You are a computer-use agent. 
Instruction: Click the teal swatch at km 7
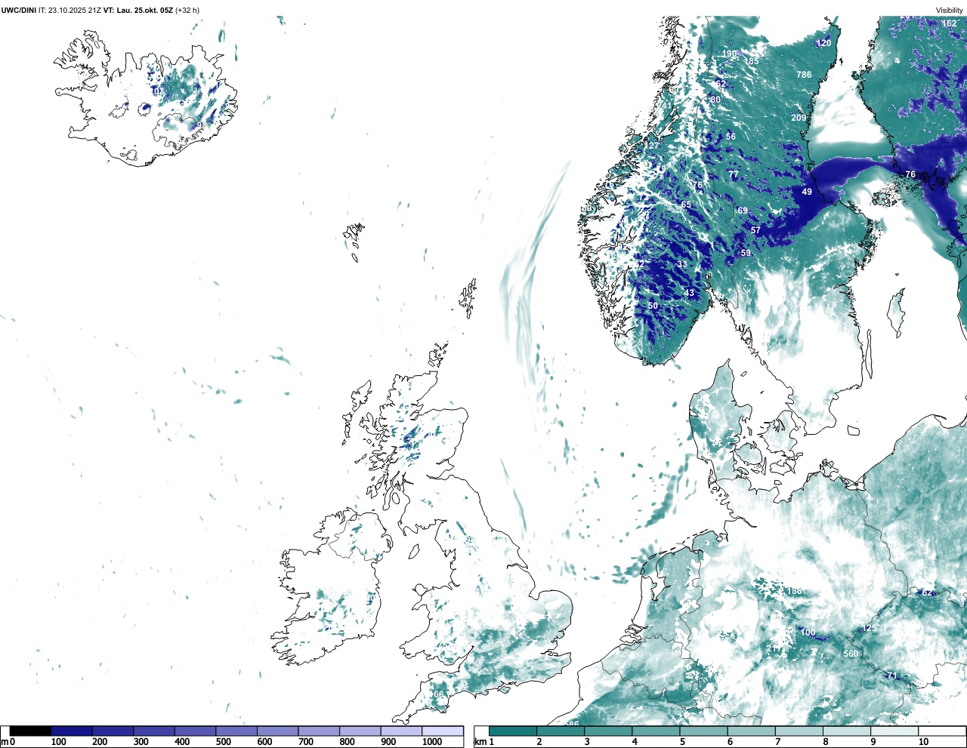(800, 731)
